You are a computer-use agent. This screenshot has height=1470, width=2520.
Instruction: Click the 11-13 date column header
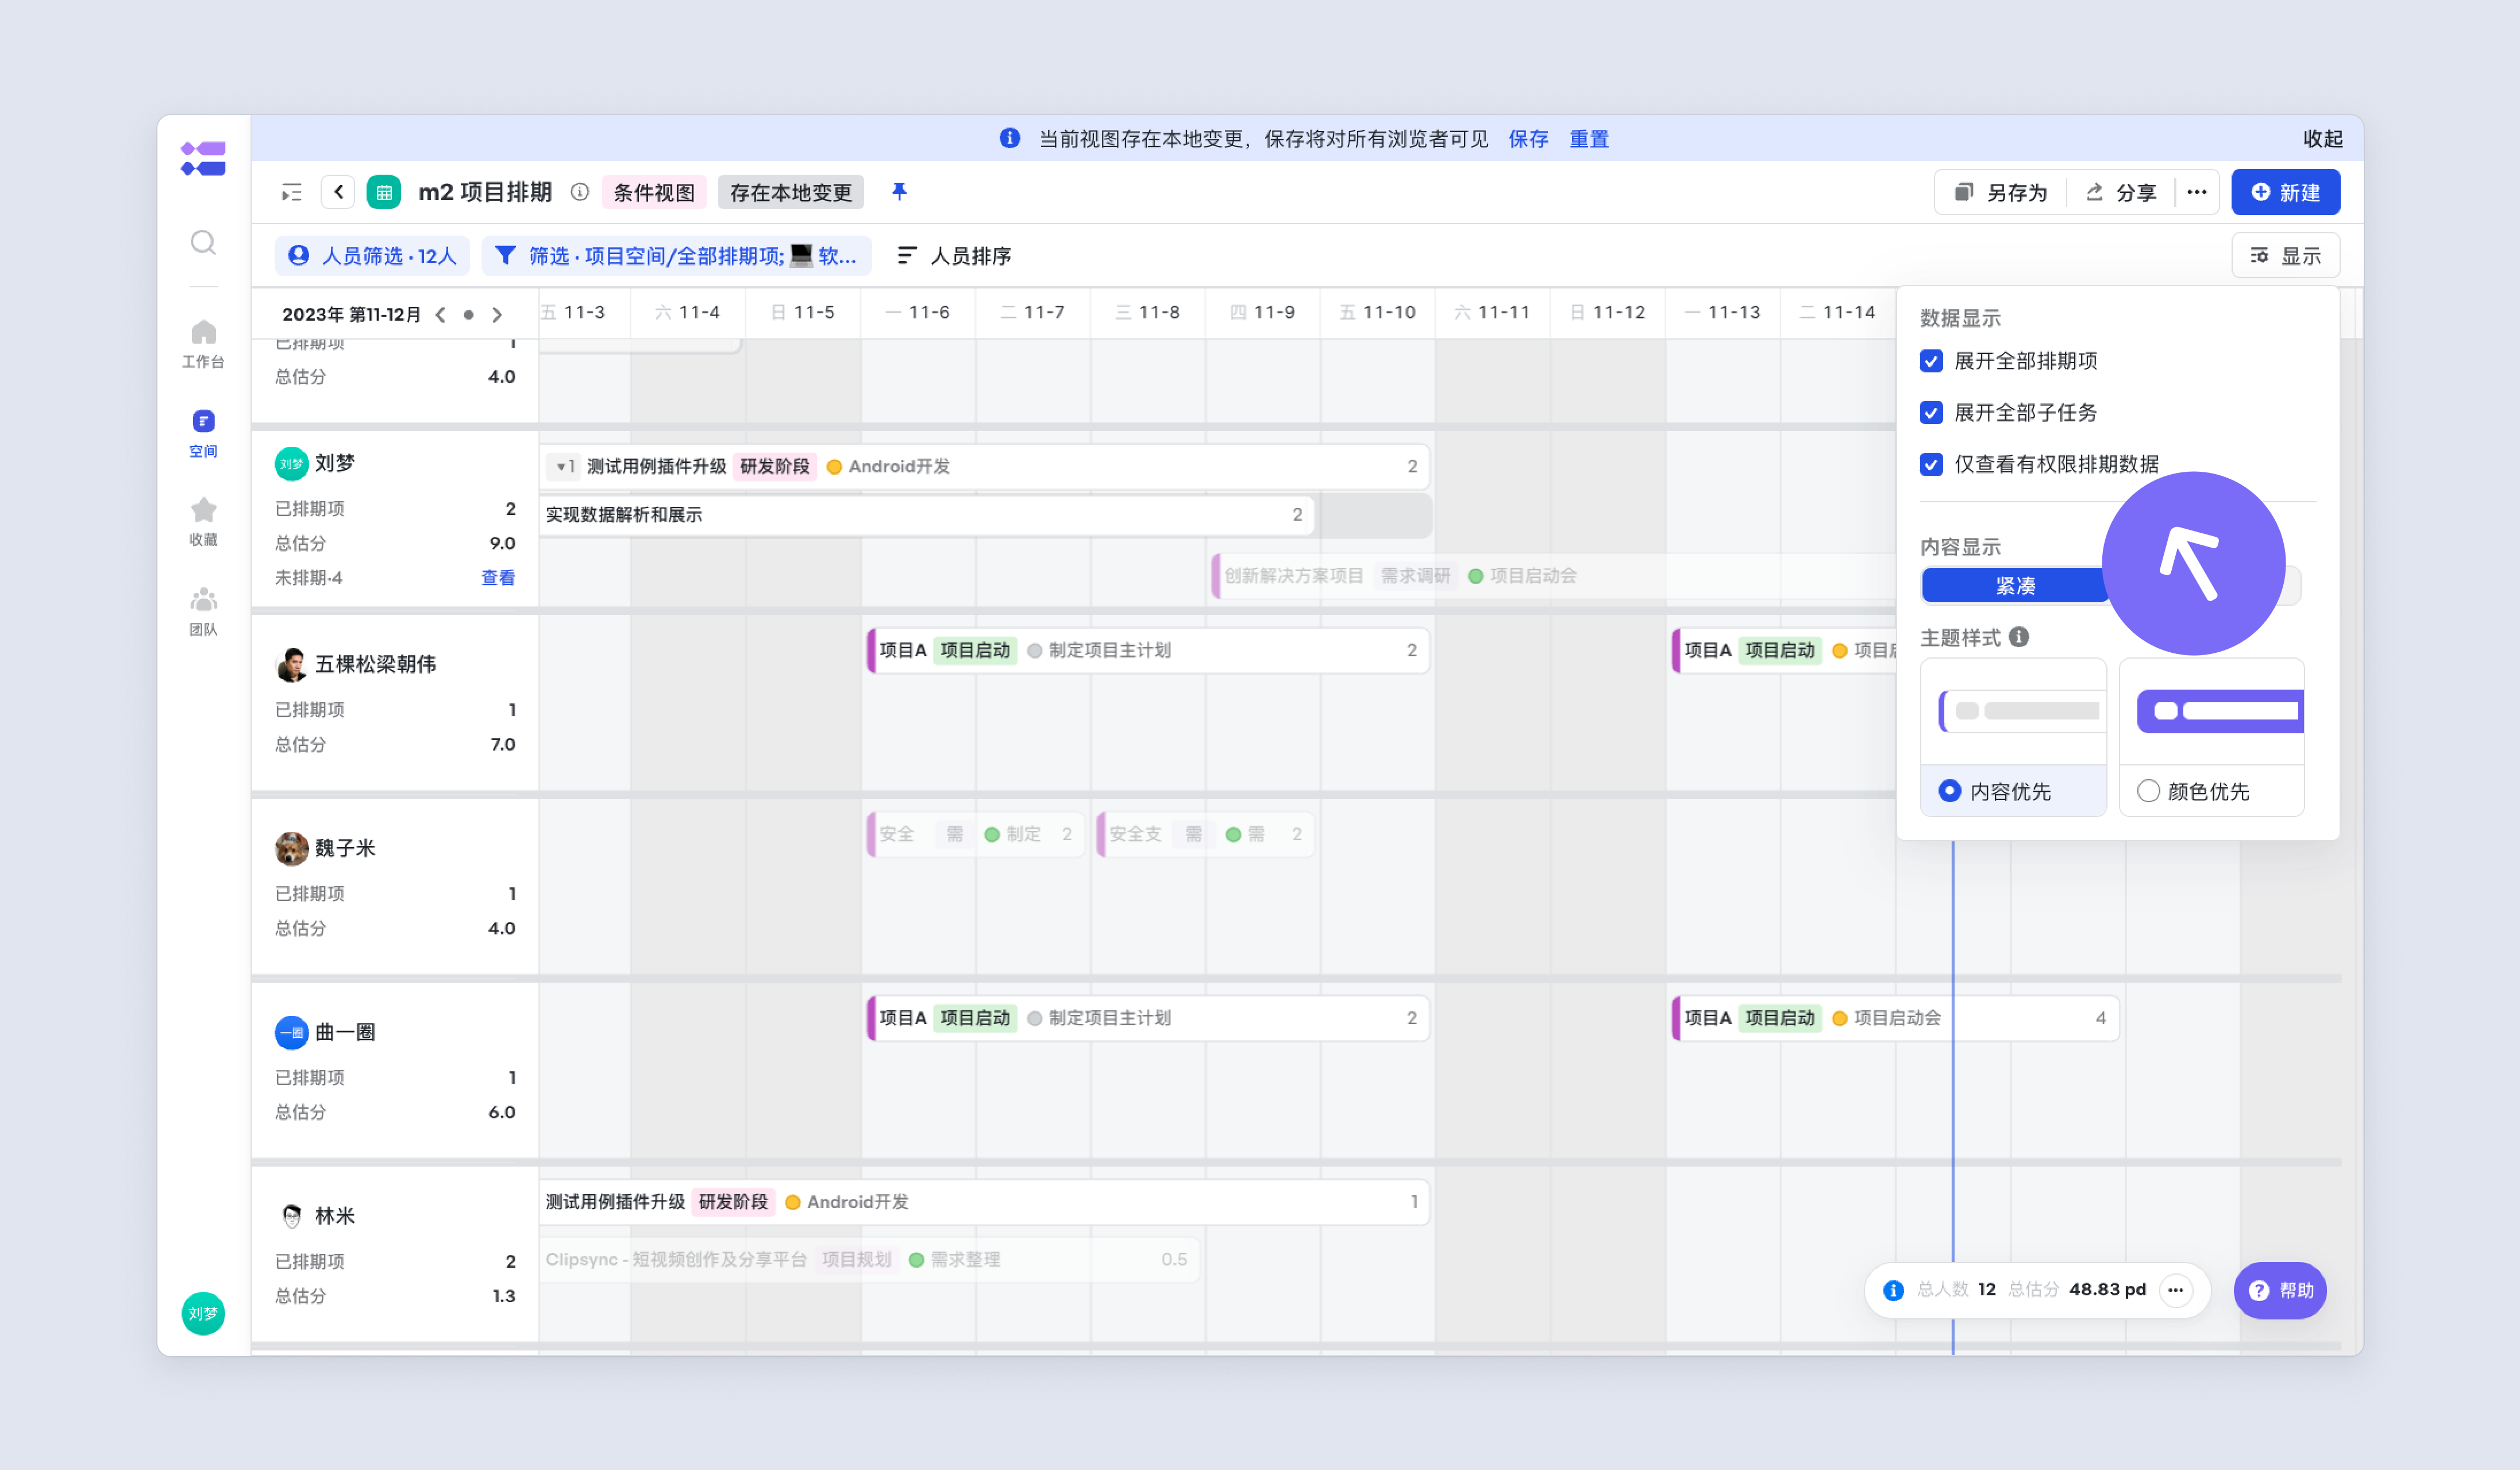click(x=1723, y=312)
